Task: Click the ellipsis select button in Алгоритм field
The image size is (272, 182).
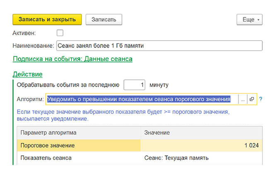Action: pyautogui.click(x=243, y=99)
